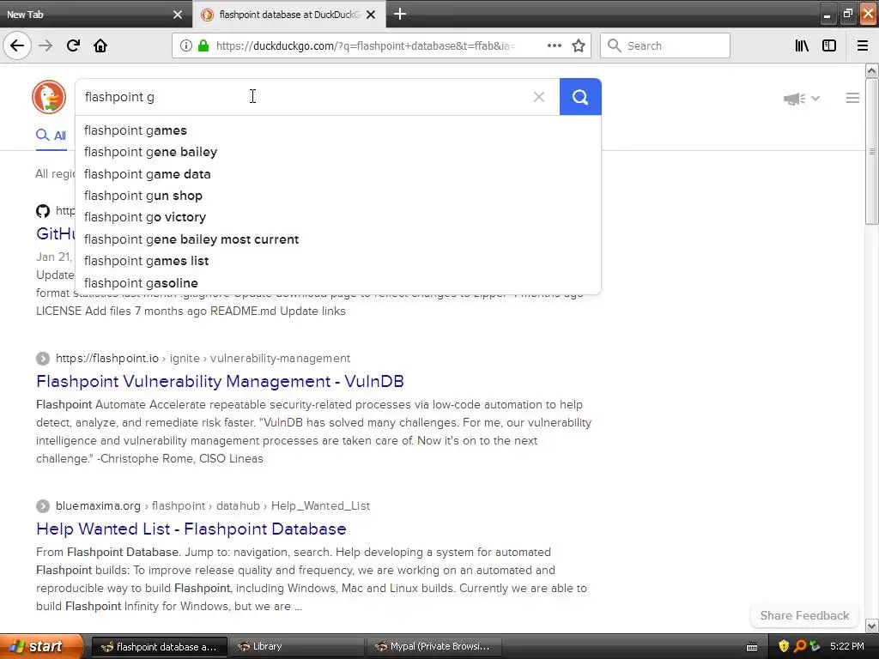879x659 pixels.
Task: Click flashpoint database taskbar button
Action: 159,646
